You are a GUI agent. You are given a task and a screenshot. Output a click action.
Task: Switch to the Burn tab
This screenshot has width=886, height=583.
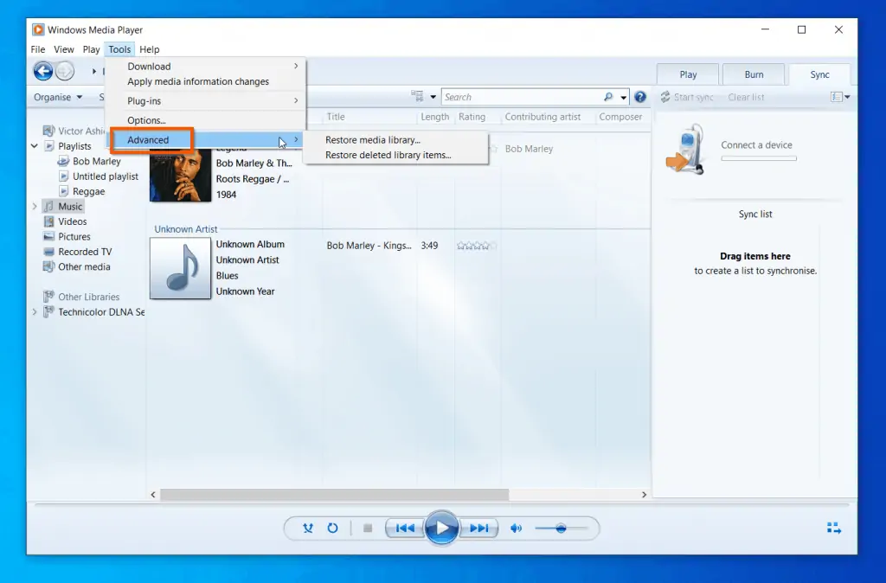(753, 74)
